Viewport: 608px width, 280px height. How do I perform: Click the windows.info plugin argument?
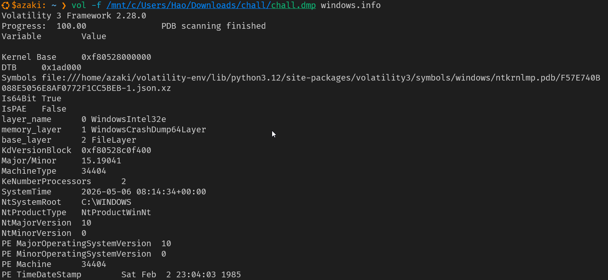coord(351,5)
